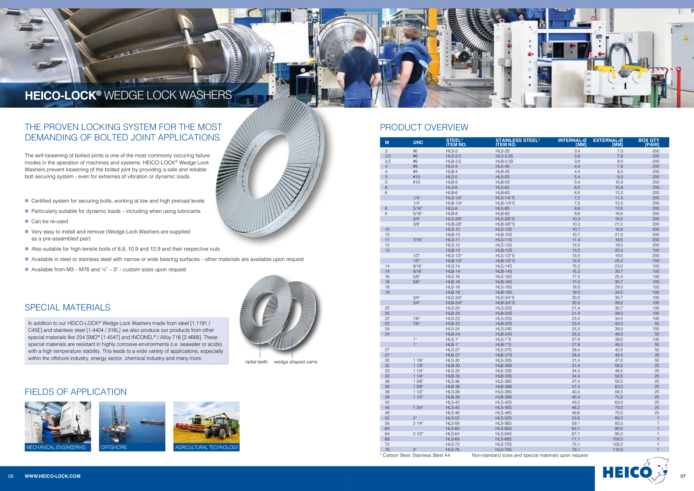The height and width of the screenshot is (491, 694).
Task: Click the page number 06
Action: coord(11,476)
